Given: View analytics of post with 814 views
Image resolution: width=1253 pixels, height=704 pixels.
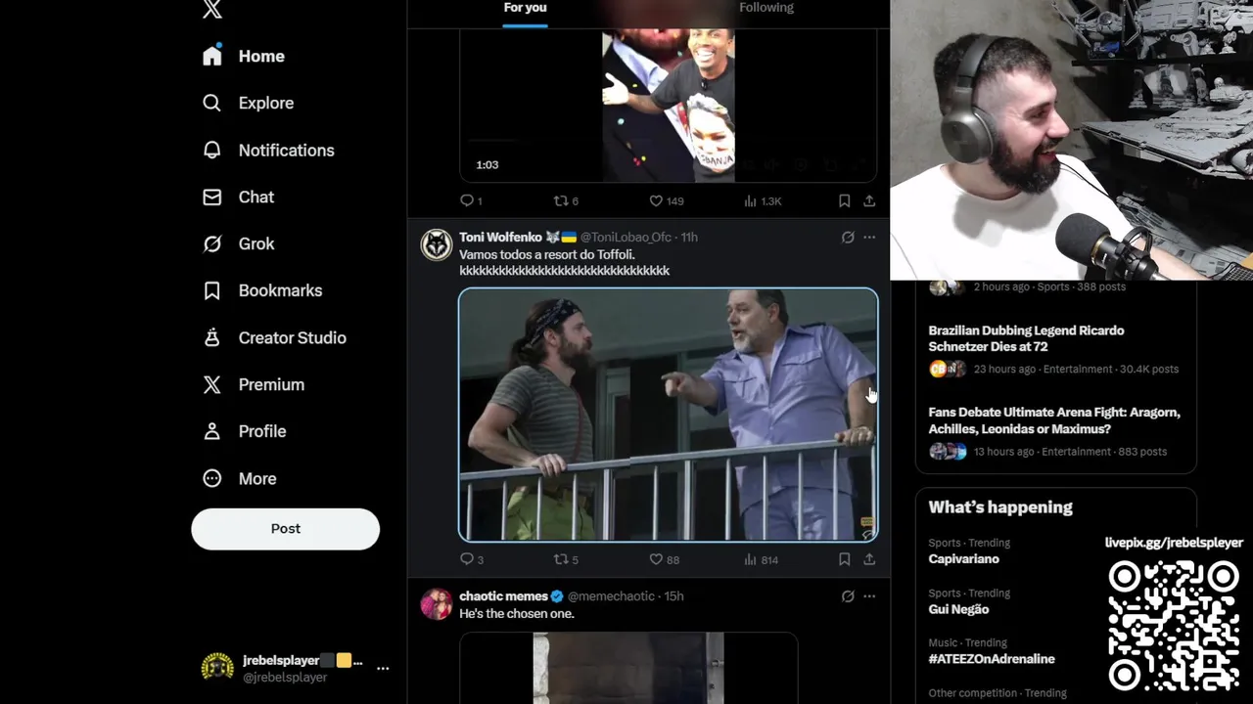Looking at the screenshot, I should tap(761, 559).
